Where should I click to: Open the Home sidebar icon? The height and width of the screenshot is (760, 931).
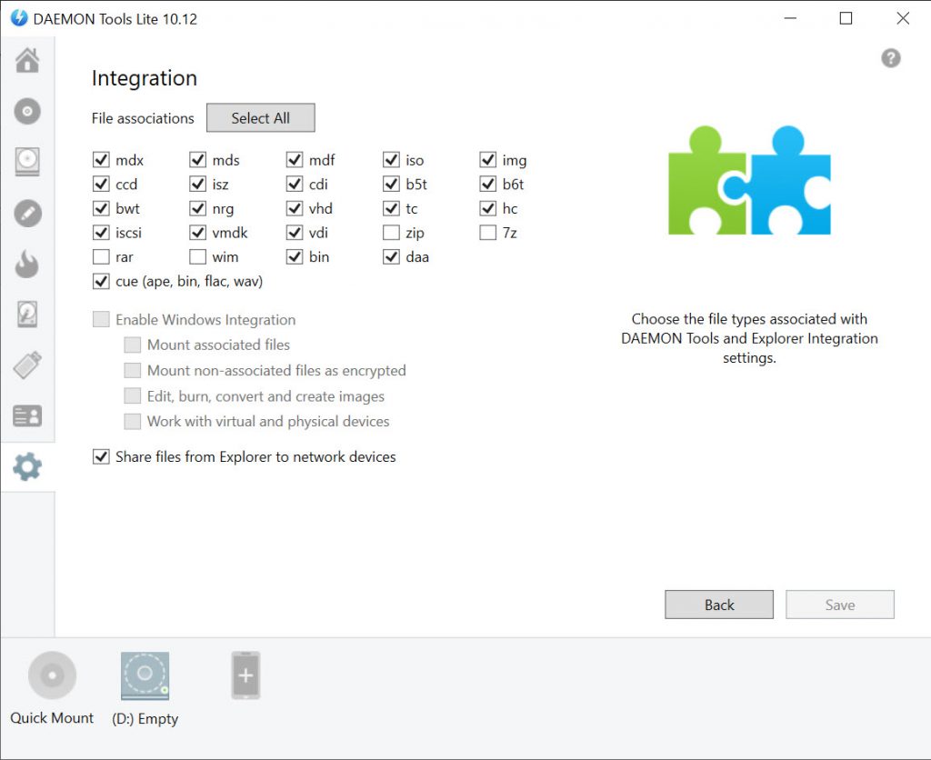pyautogui.click(x=27, y=61)
